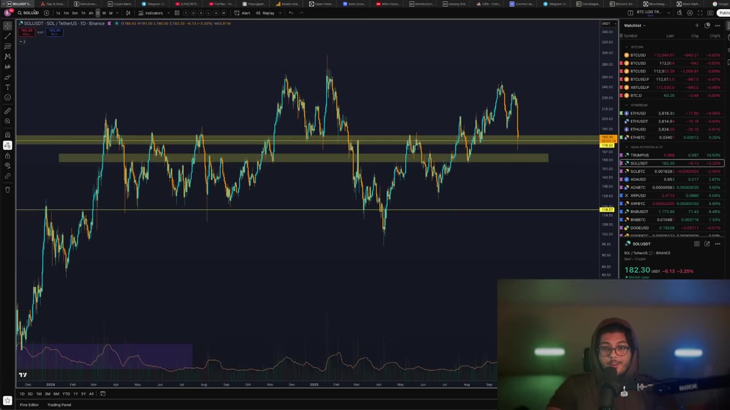The height and width of the screenshot is (410, 730).
Task: Switch to the 5m timeframe
Action: click(x=75, y=13)
